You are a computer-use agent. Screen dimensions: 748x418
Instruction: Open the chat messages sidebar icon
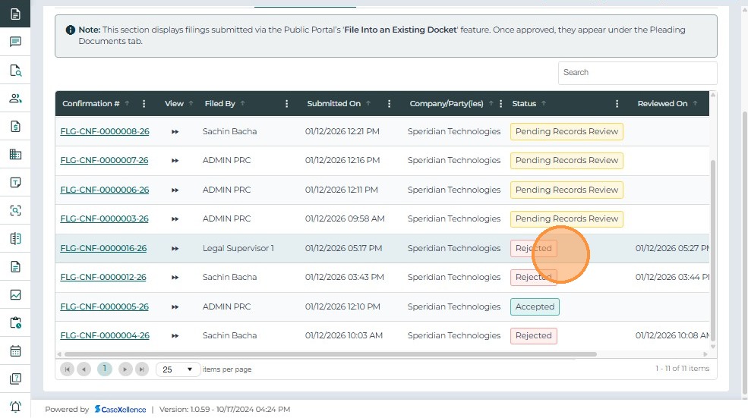coord(15,42)
